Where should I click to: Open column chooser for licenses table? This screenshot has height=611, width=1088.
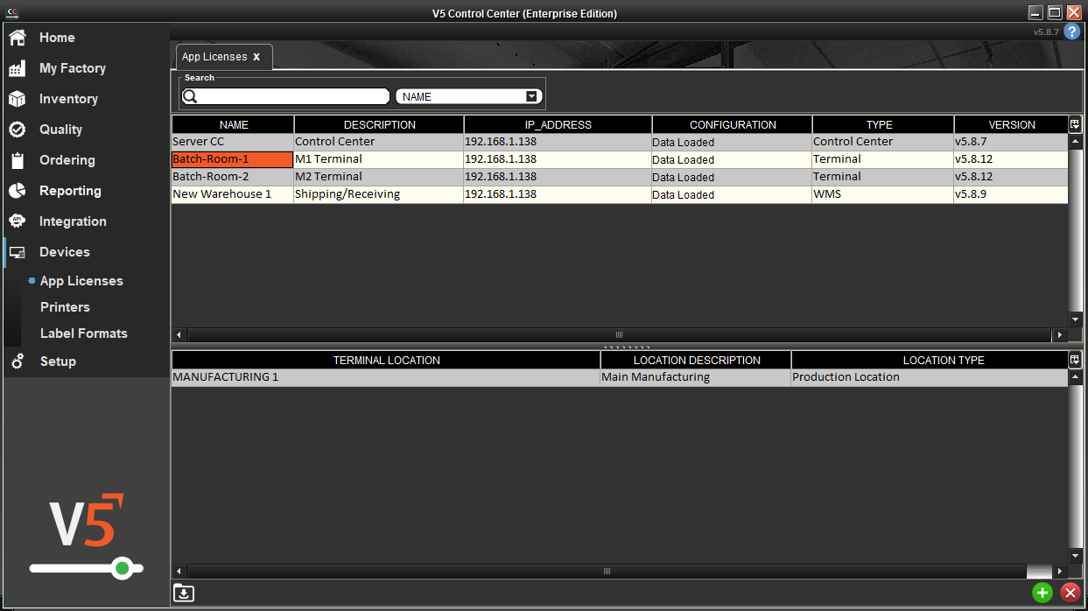tap(1076, 124)
